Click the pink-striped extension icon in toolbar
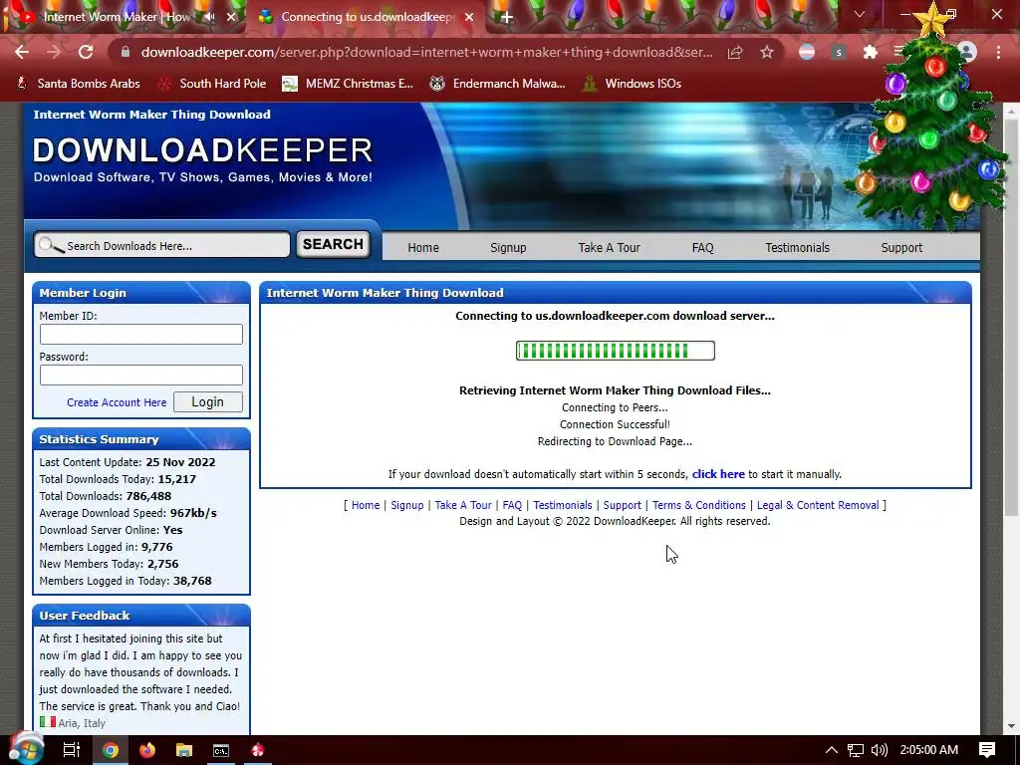Viewport: 1020px width, 765px height. click(x=807, y=52)
